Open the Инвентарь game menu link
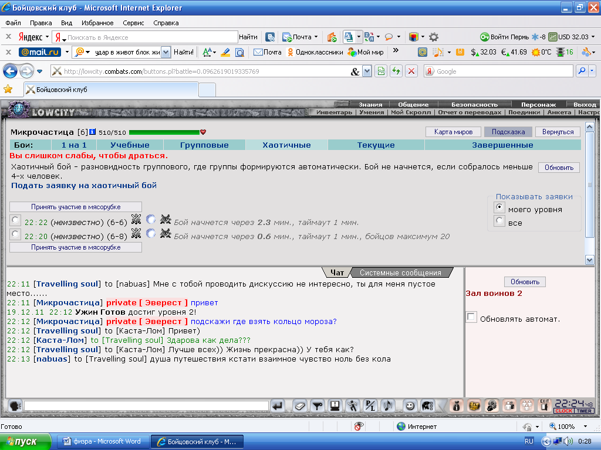This screenshot has height=450, width=601. pyautogui.click(x=334, y=112)
